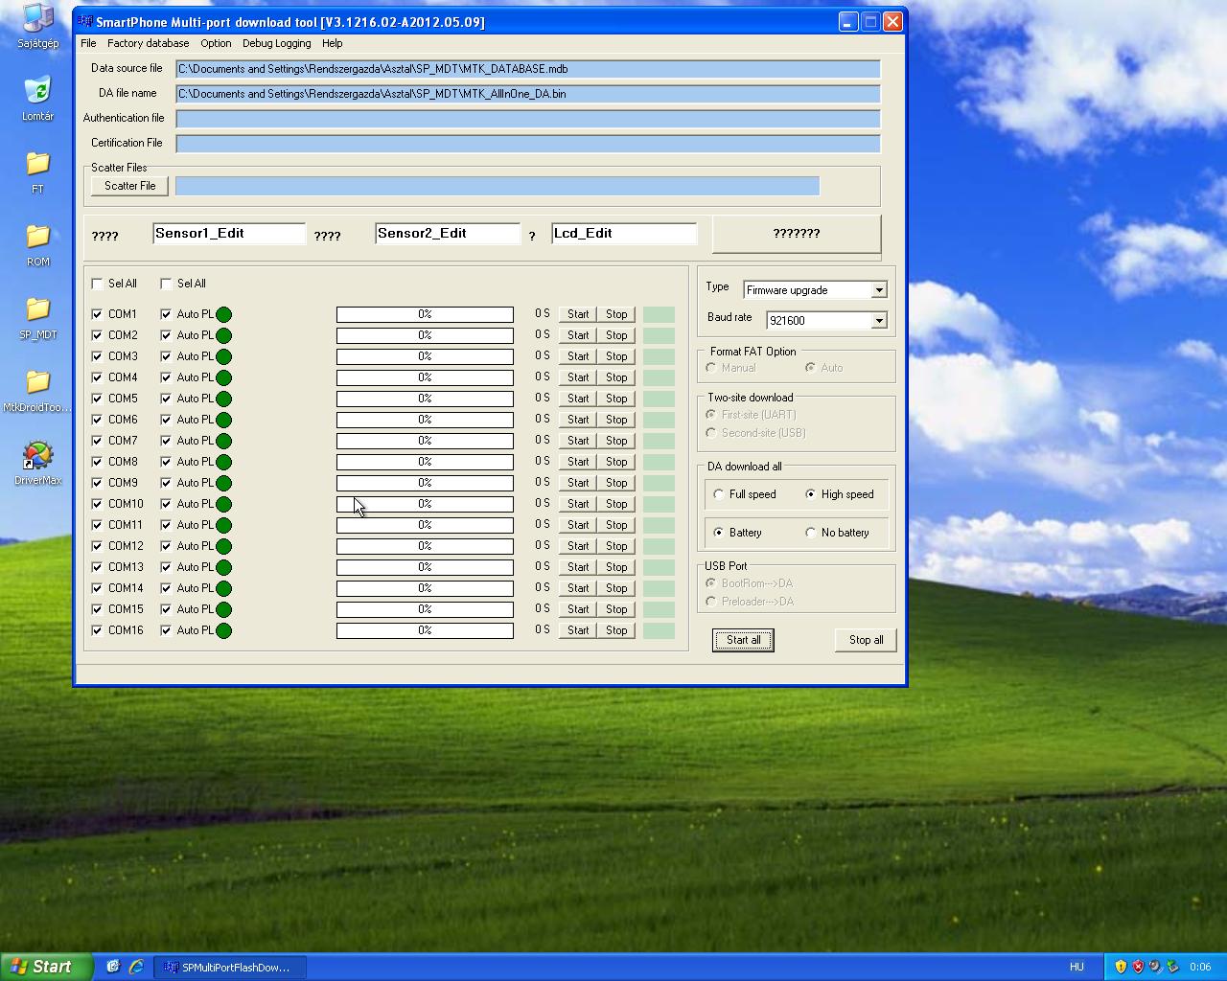Click COM1 green status indicator
1227x981 pixels.
click(x=223, y=314)
